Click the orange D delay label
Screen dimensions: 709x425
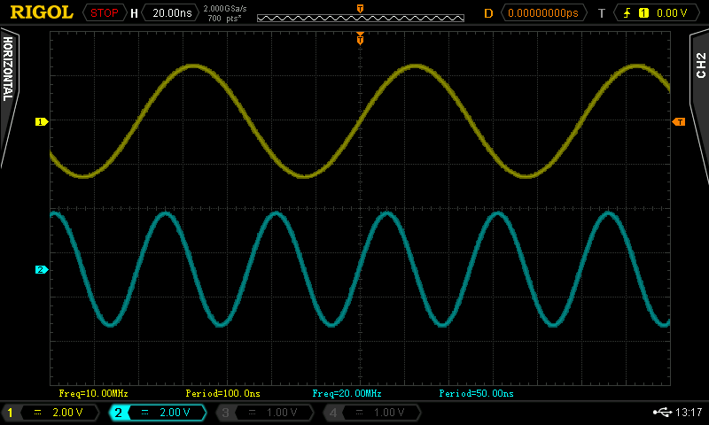coord(488,13)
